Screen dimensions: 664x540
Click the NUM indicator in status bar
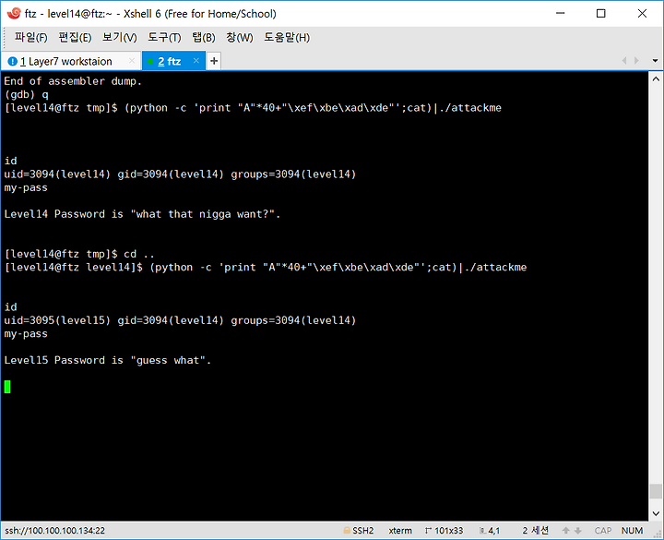(x=633, y=531)
